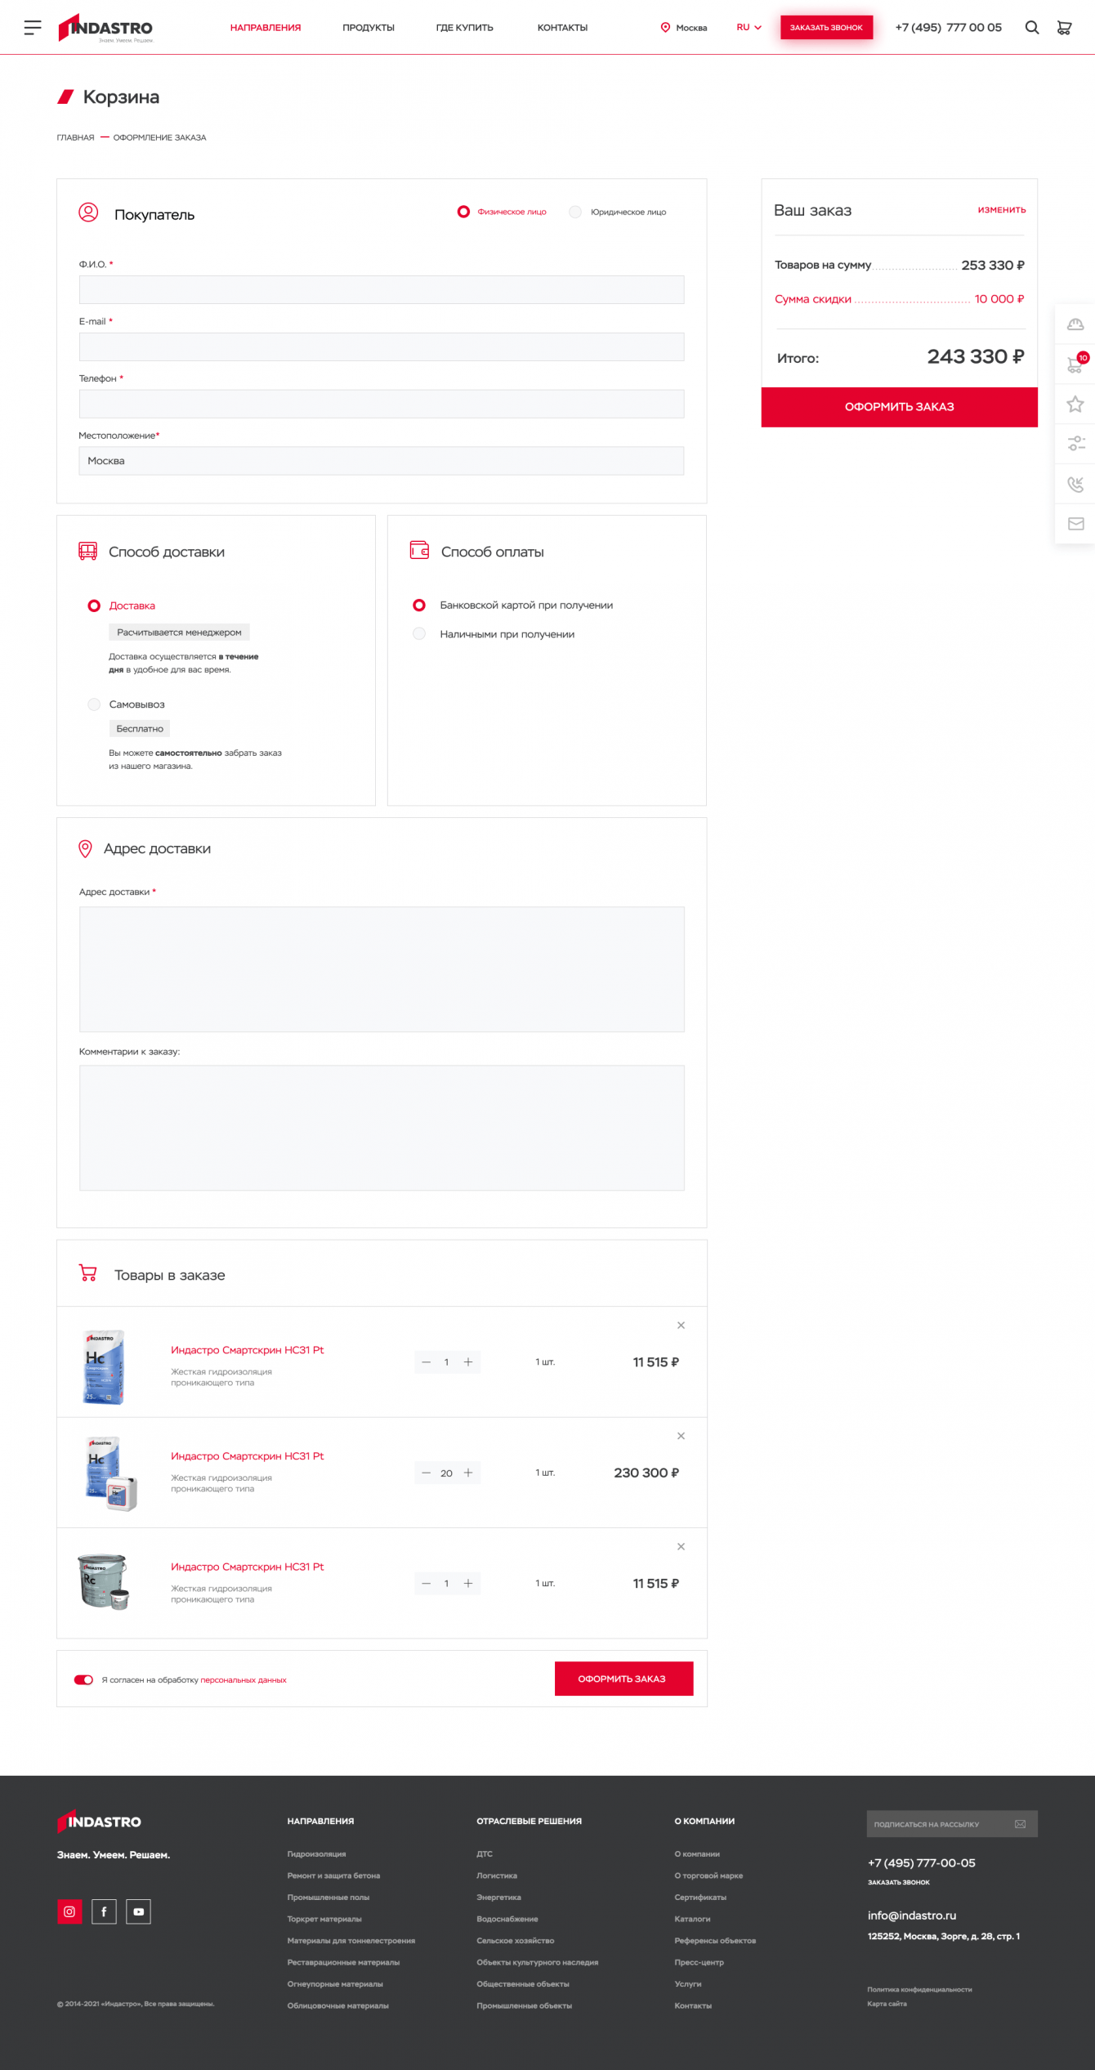
Task: Remove the blue bag product without canister
Action: click(x=681, y=1326)
